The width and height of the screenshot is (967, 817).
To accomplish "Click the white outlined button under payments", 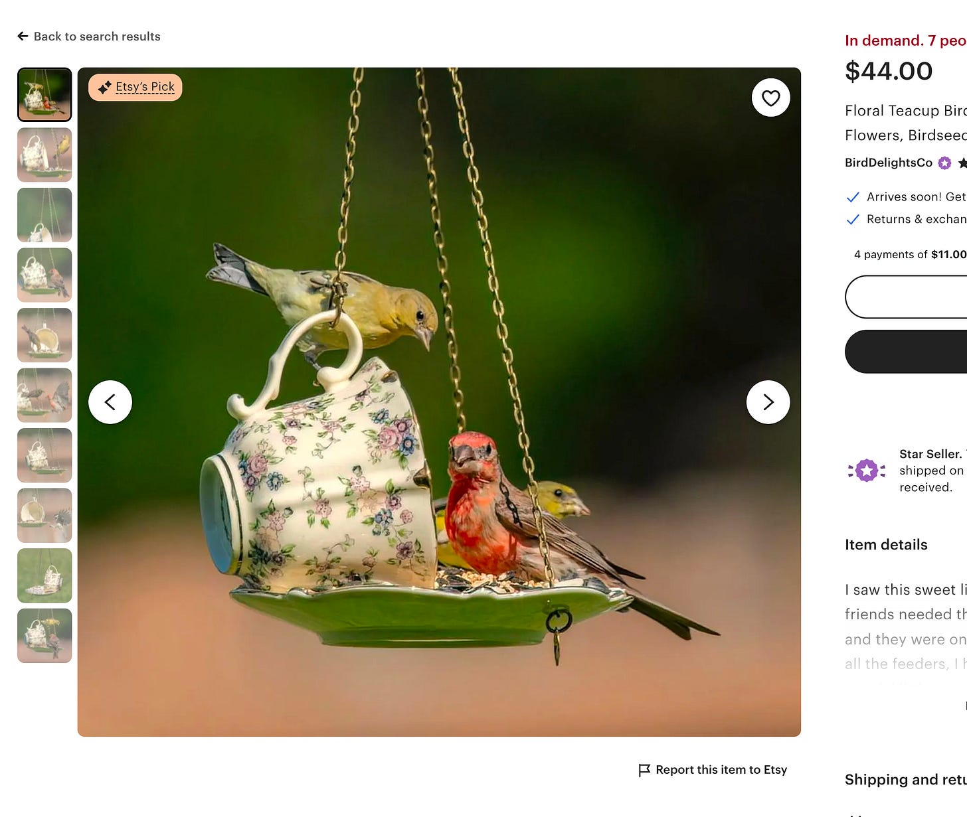I will point(906,297).
